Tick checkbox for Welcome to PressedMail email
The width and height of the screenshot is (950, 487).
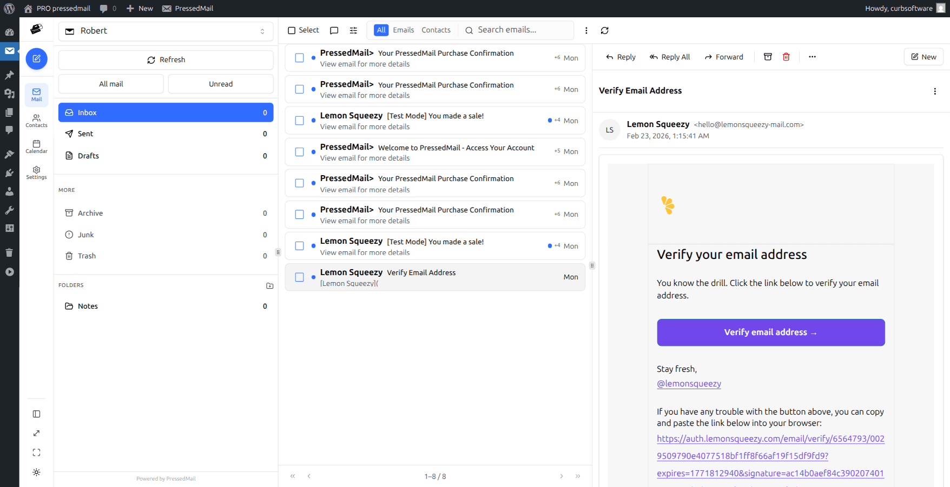299,152
